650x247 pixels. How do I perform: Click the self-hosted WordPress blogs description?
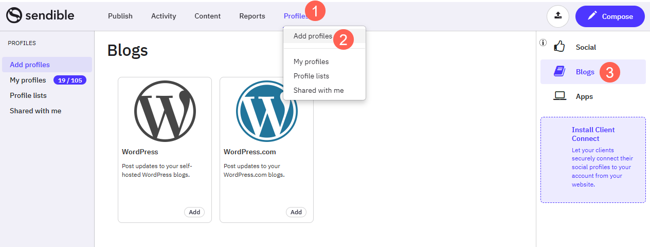[157, 170]
